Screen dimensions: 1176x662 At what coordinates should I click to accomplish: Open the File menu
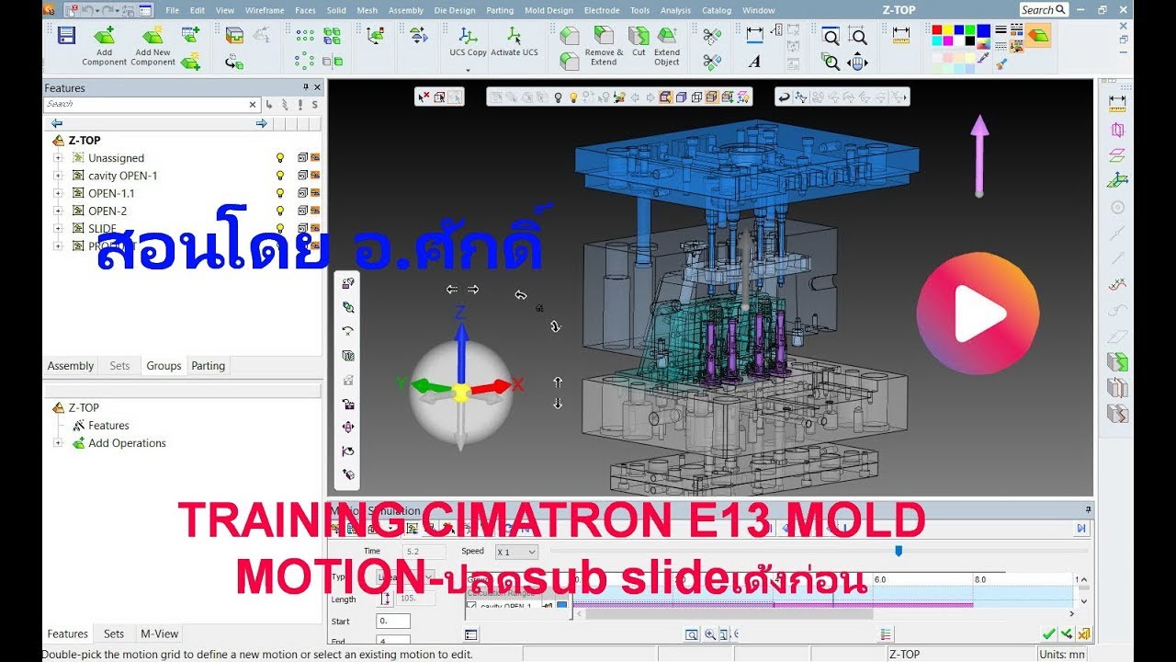tap(172, 10)
